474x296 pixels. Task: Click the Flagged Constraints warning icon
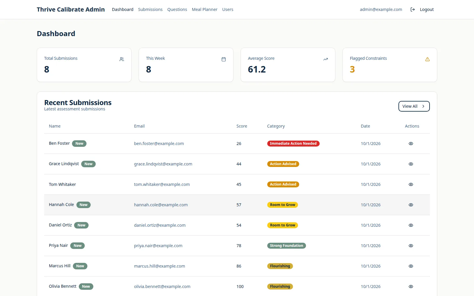[x=427, y=59]
